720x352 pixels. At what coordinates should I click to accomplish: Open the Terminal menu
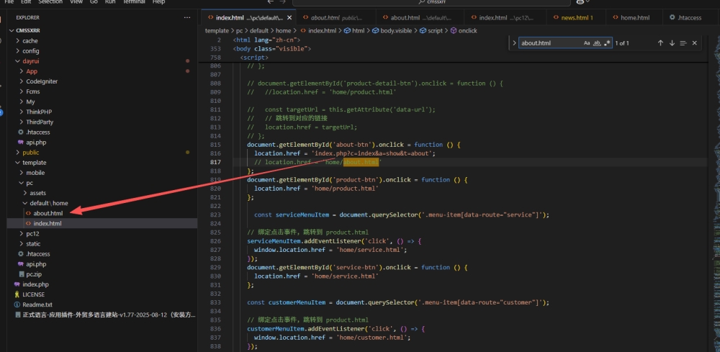[135, 2]
